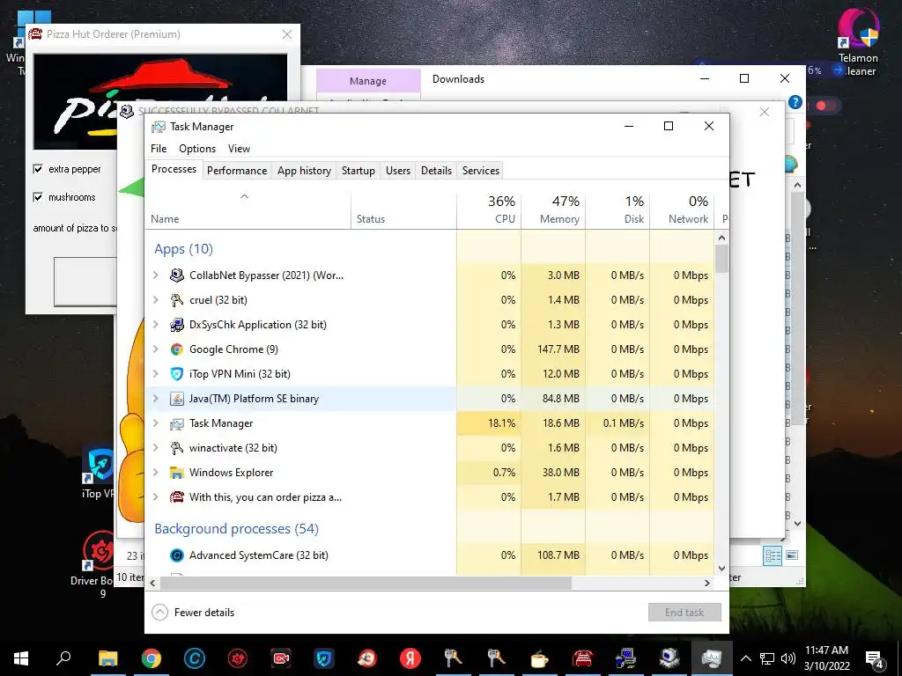Open the notification center icon
This screenshot has height=676, width=902.
point(875,659)
